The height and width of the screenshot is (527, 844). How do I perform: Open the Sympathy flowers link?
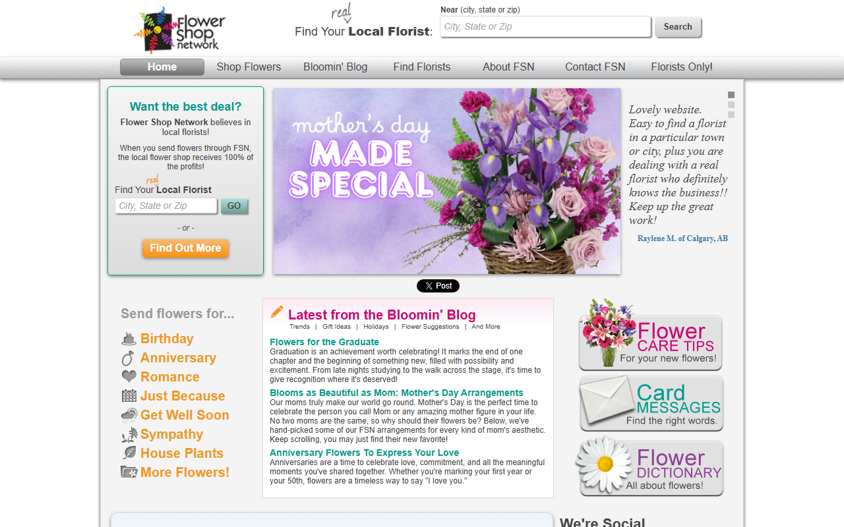point(171,435)
